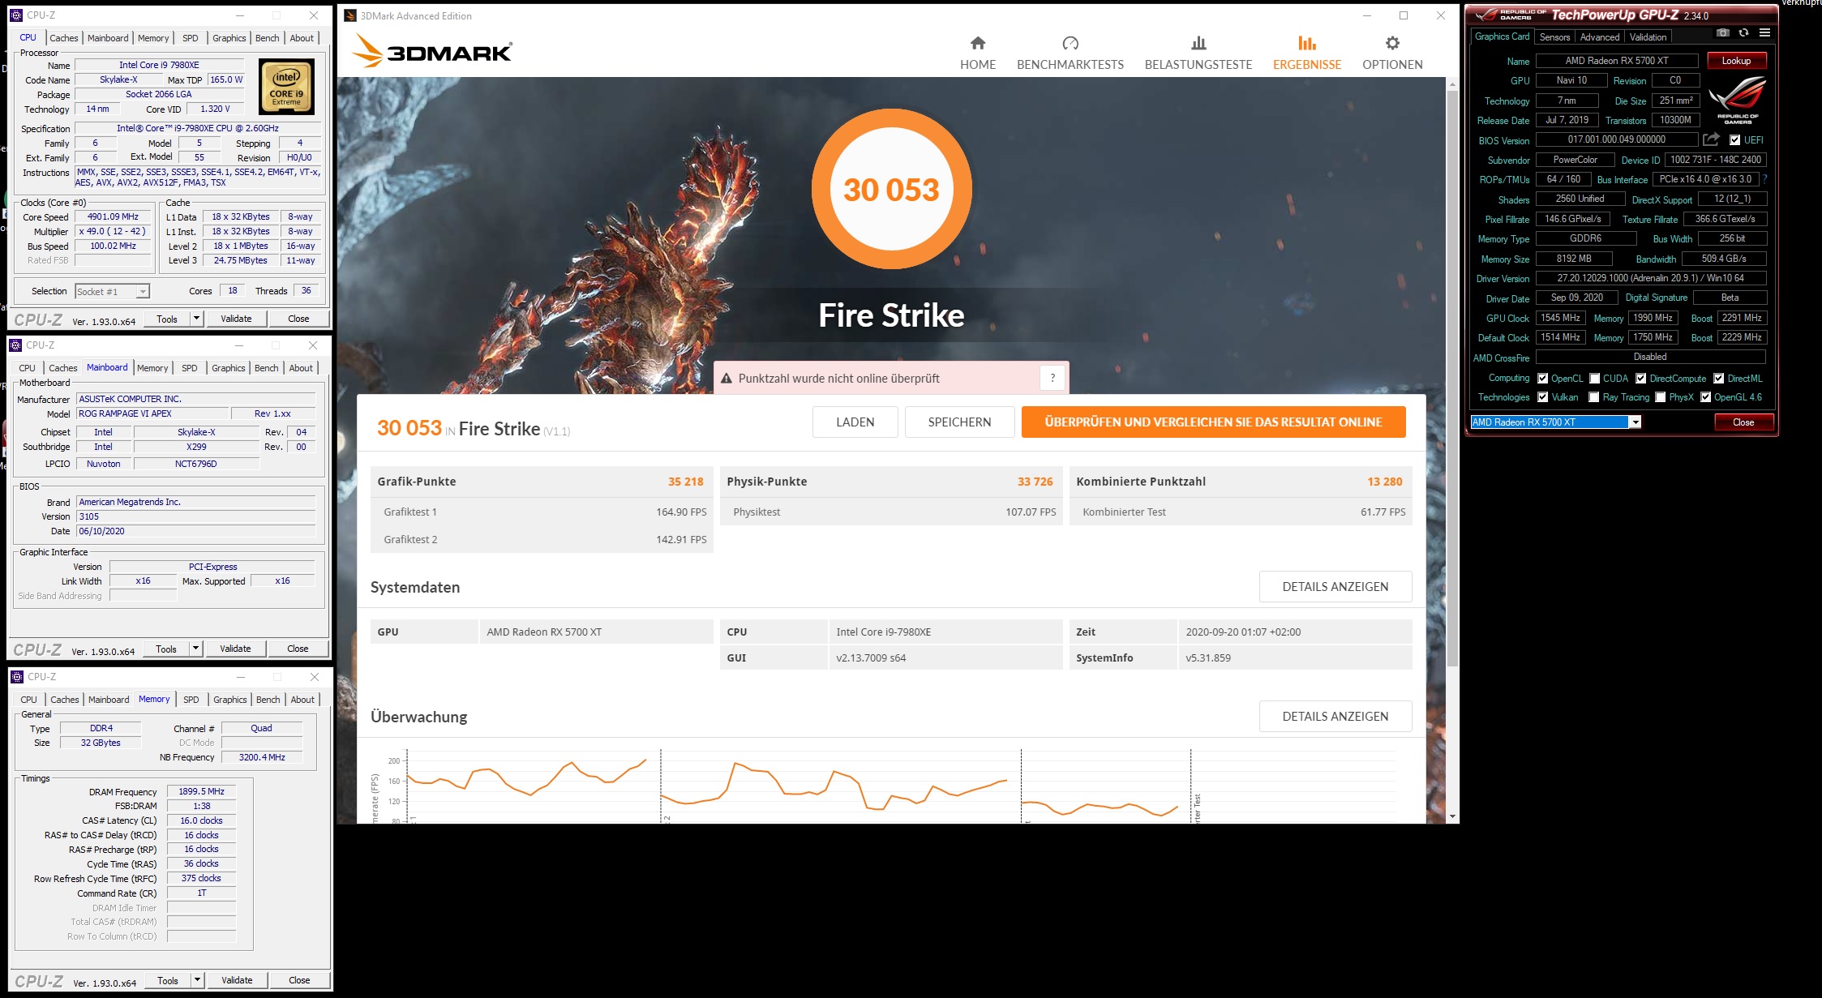
Task: Minimize the CPU-Z Memory window
Action: tap(241, 676)
